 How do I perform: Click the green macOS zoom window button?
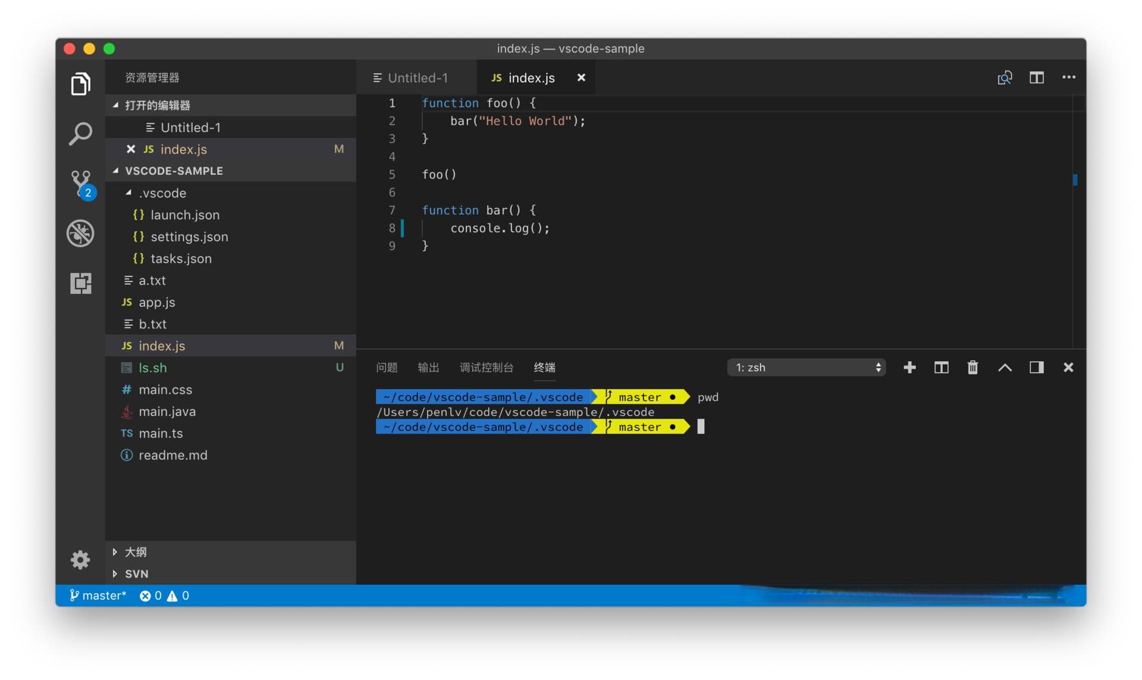tap(109, 49)
